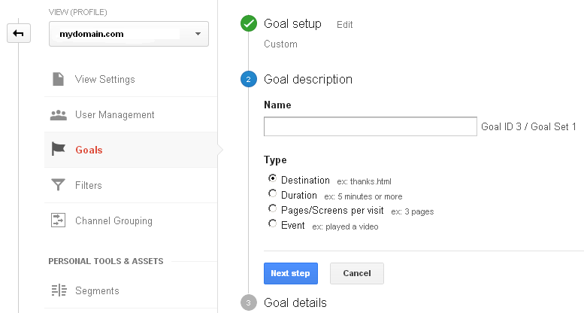584x313 pixels.
Task: Click the Goals flag icon
Action: 59,149
